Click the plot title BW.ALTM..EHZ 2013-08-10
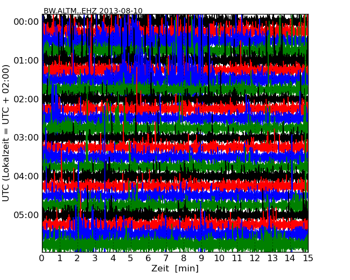Screen dimensions: 350x280 pos(93,11)
